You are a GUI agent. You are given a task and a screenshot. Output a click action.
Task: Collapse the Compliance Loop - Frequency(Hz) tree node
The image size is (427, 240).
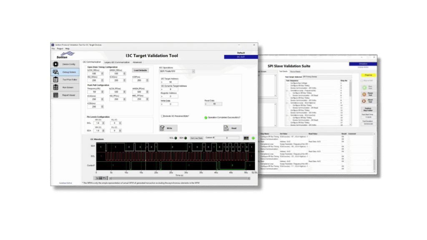287,90
